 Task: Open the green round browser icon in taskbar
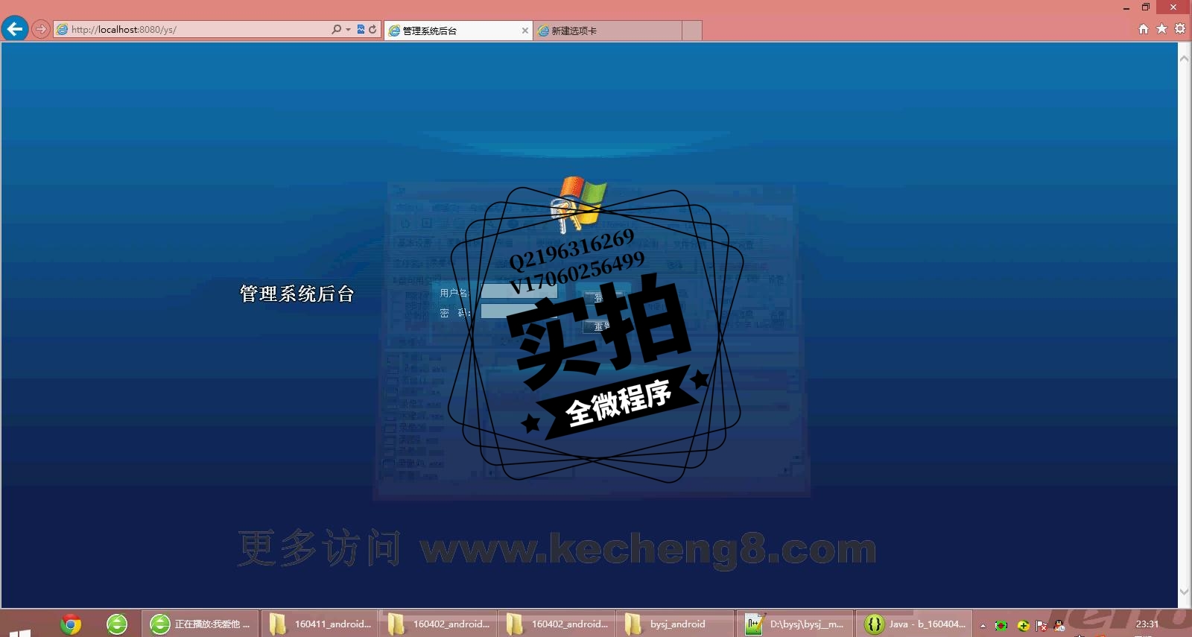117,624
